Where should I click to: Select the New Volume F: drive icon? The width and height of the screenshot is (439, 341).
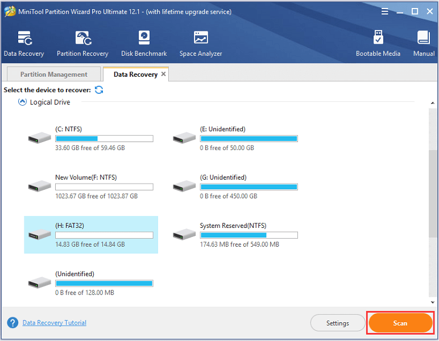[39, 186]
